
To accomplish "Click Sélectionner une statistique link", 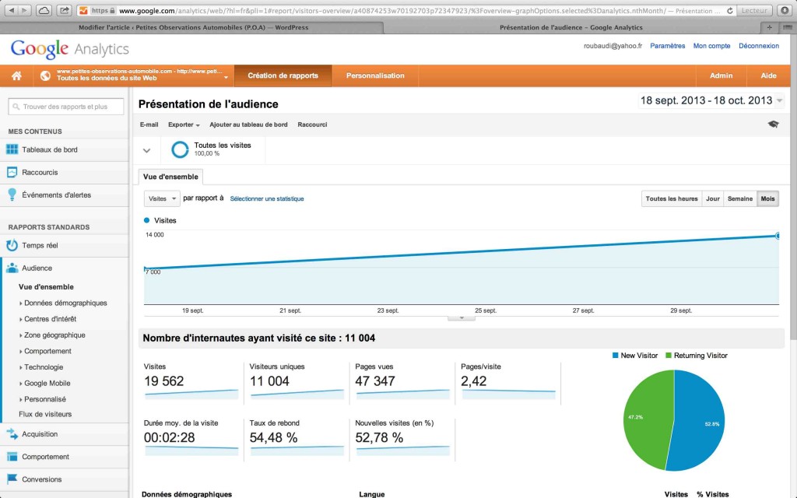I will (x=267, y=198).
